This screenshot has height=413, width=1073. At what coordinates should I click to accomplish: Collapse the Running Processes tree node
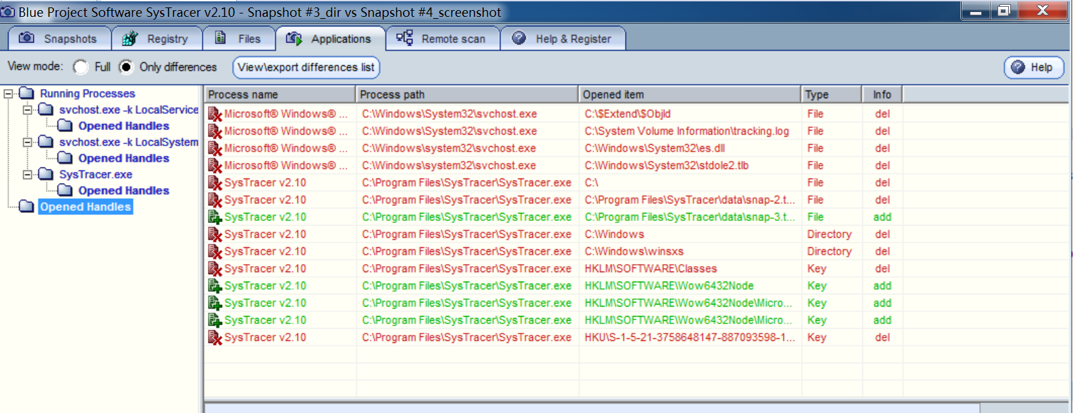8,94
